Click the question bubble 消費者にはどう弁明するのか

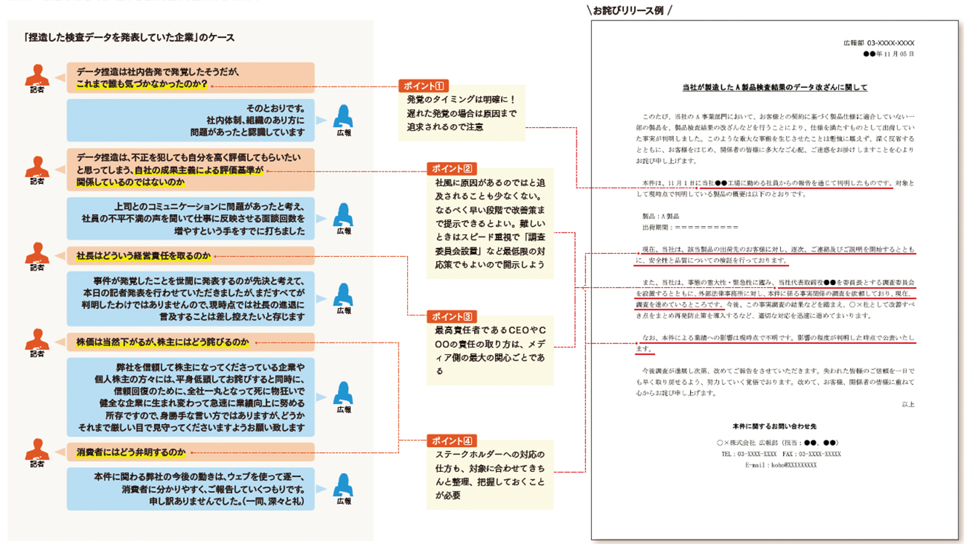coord(190,452)
